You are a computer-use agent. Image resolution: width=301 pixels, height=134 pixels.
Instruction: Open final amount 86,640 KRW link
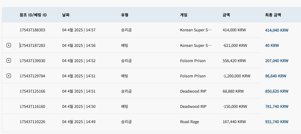276,76
